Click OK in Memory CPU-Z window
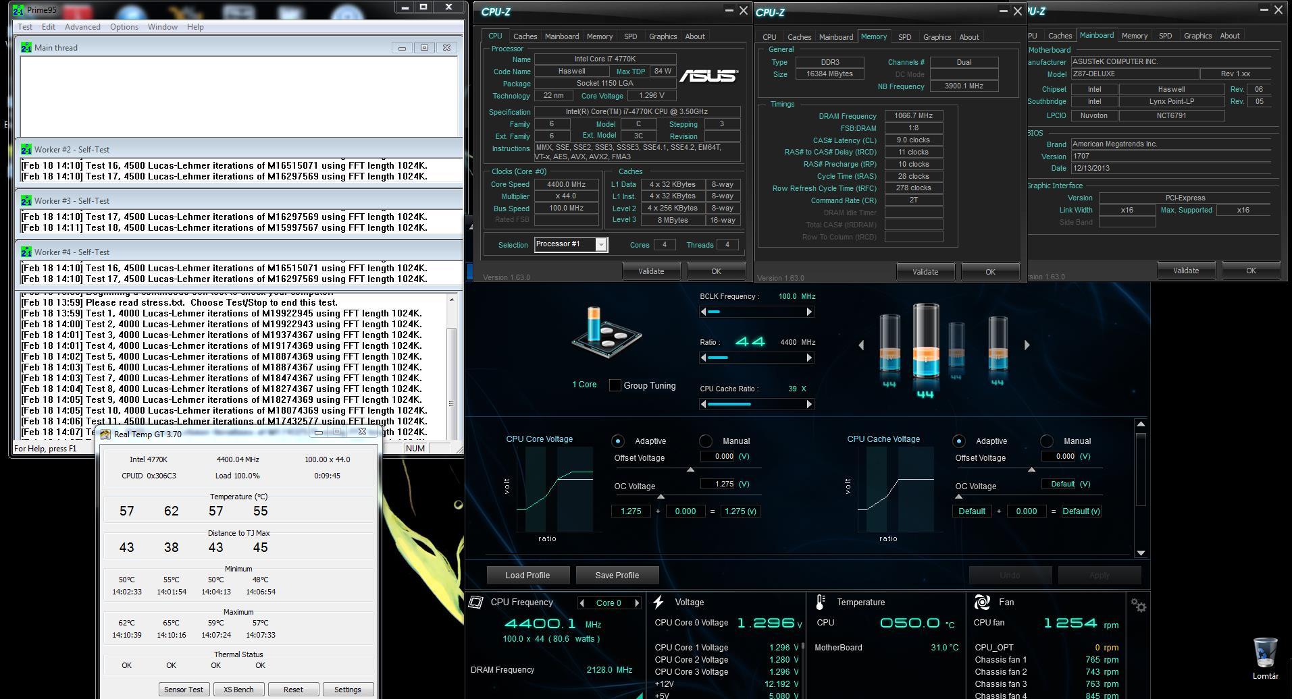The image size is (1292, 699). click(990, 272)
